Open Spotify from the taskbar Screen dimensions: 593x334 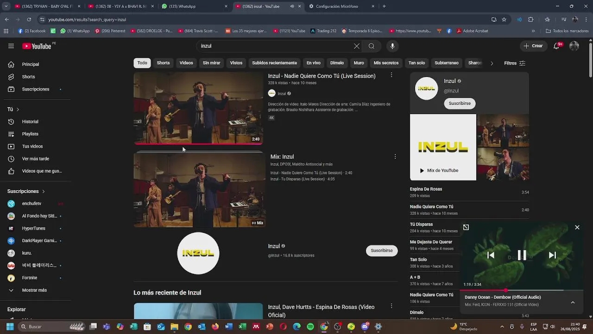[310, 327]
